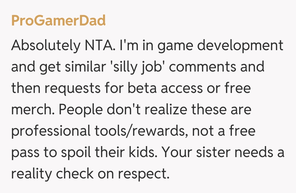The width and height of the screenshot is (296, 193).
Task: Click the words 'game development'
Action: point(220,46)
